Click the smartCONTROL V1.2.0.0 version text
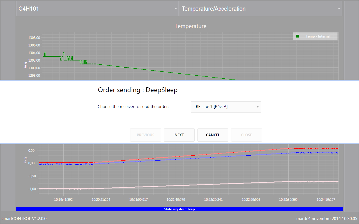Image resolution: width=359 pixels, height=224 pixels. pos(24,218)
